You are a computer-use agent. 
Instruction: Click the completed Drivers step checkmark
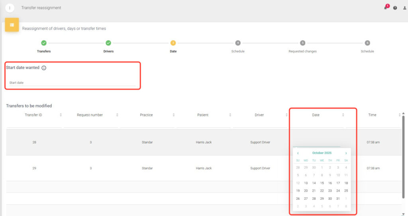click(x=108, y=43)
